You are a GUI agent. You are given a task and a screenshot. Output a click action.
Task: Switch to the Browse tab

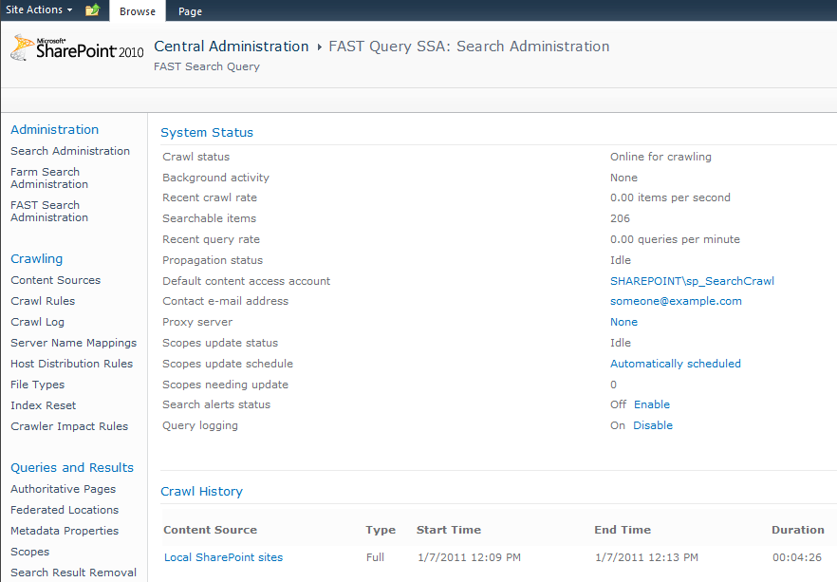coord(138,11)
